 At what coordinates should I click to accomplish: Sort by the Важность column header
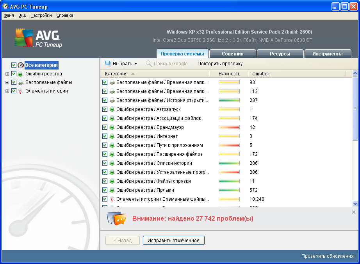click(x=229, y=74)
